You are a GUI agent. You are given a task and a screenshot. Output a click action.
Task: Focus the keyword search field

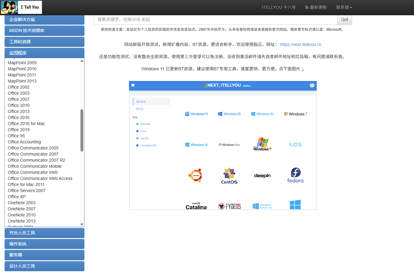(215, 19)
